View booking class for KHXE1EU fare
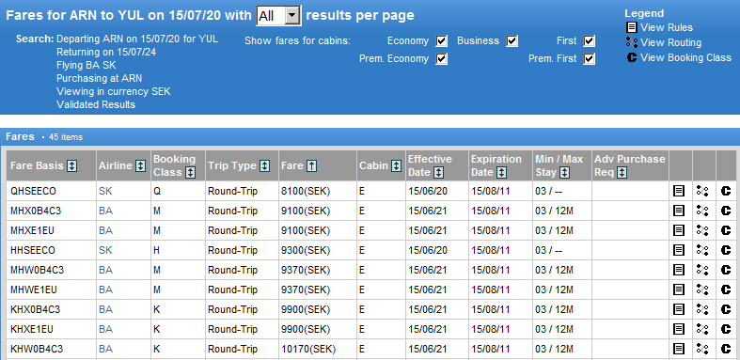This screenshot has width=740, height=360. 726,329
